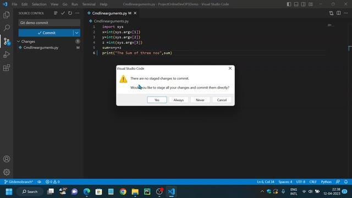Click the Split Editor icon
Viewport: 352px width, 198px height.
point(339,13)
